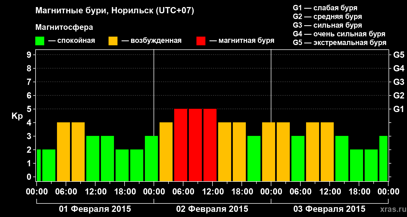Click the G2 marker on the right axis

coord(399,95)
